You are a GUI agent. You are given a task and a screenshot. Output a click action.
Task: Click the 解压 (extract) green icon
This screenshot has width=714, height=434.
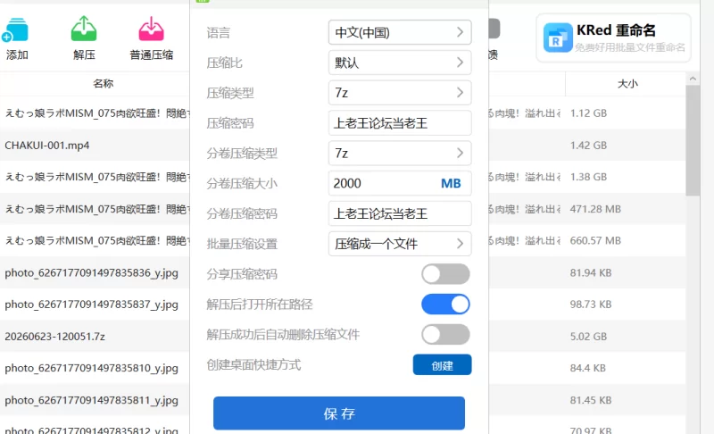(84, 29)
